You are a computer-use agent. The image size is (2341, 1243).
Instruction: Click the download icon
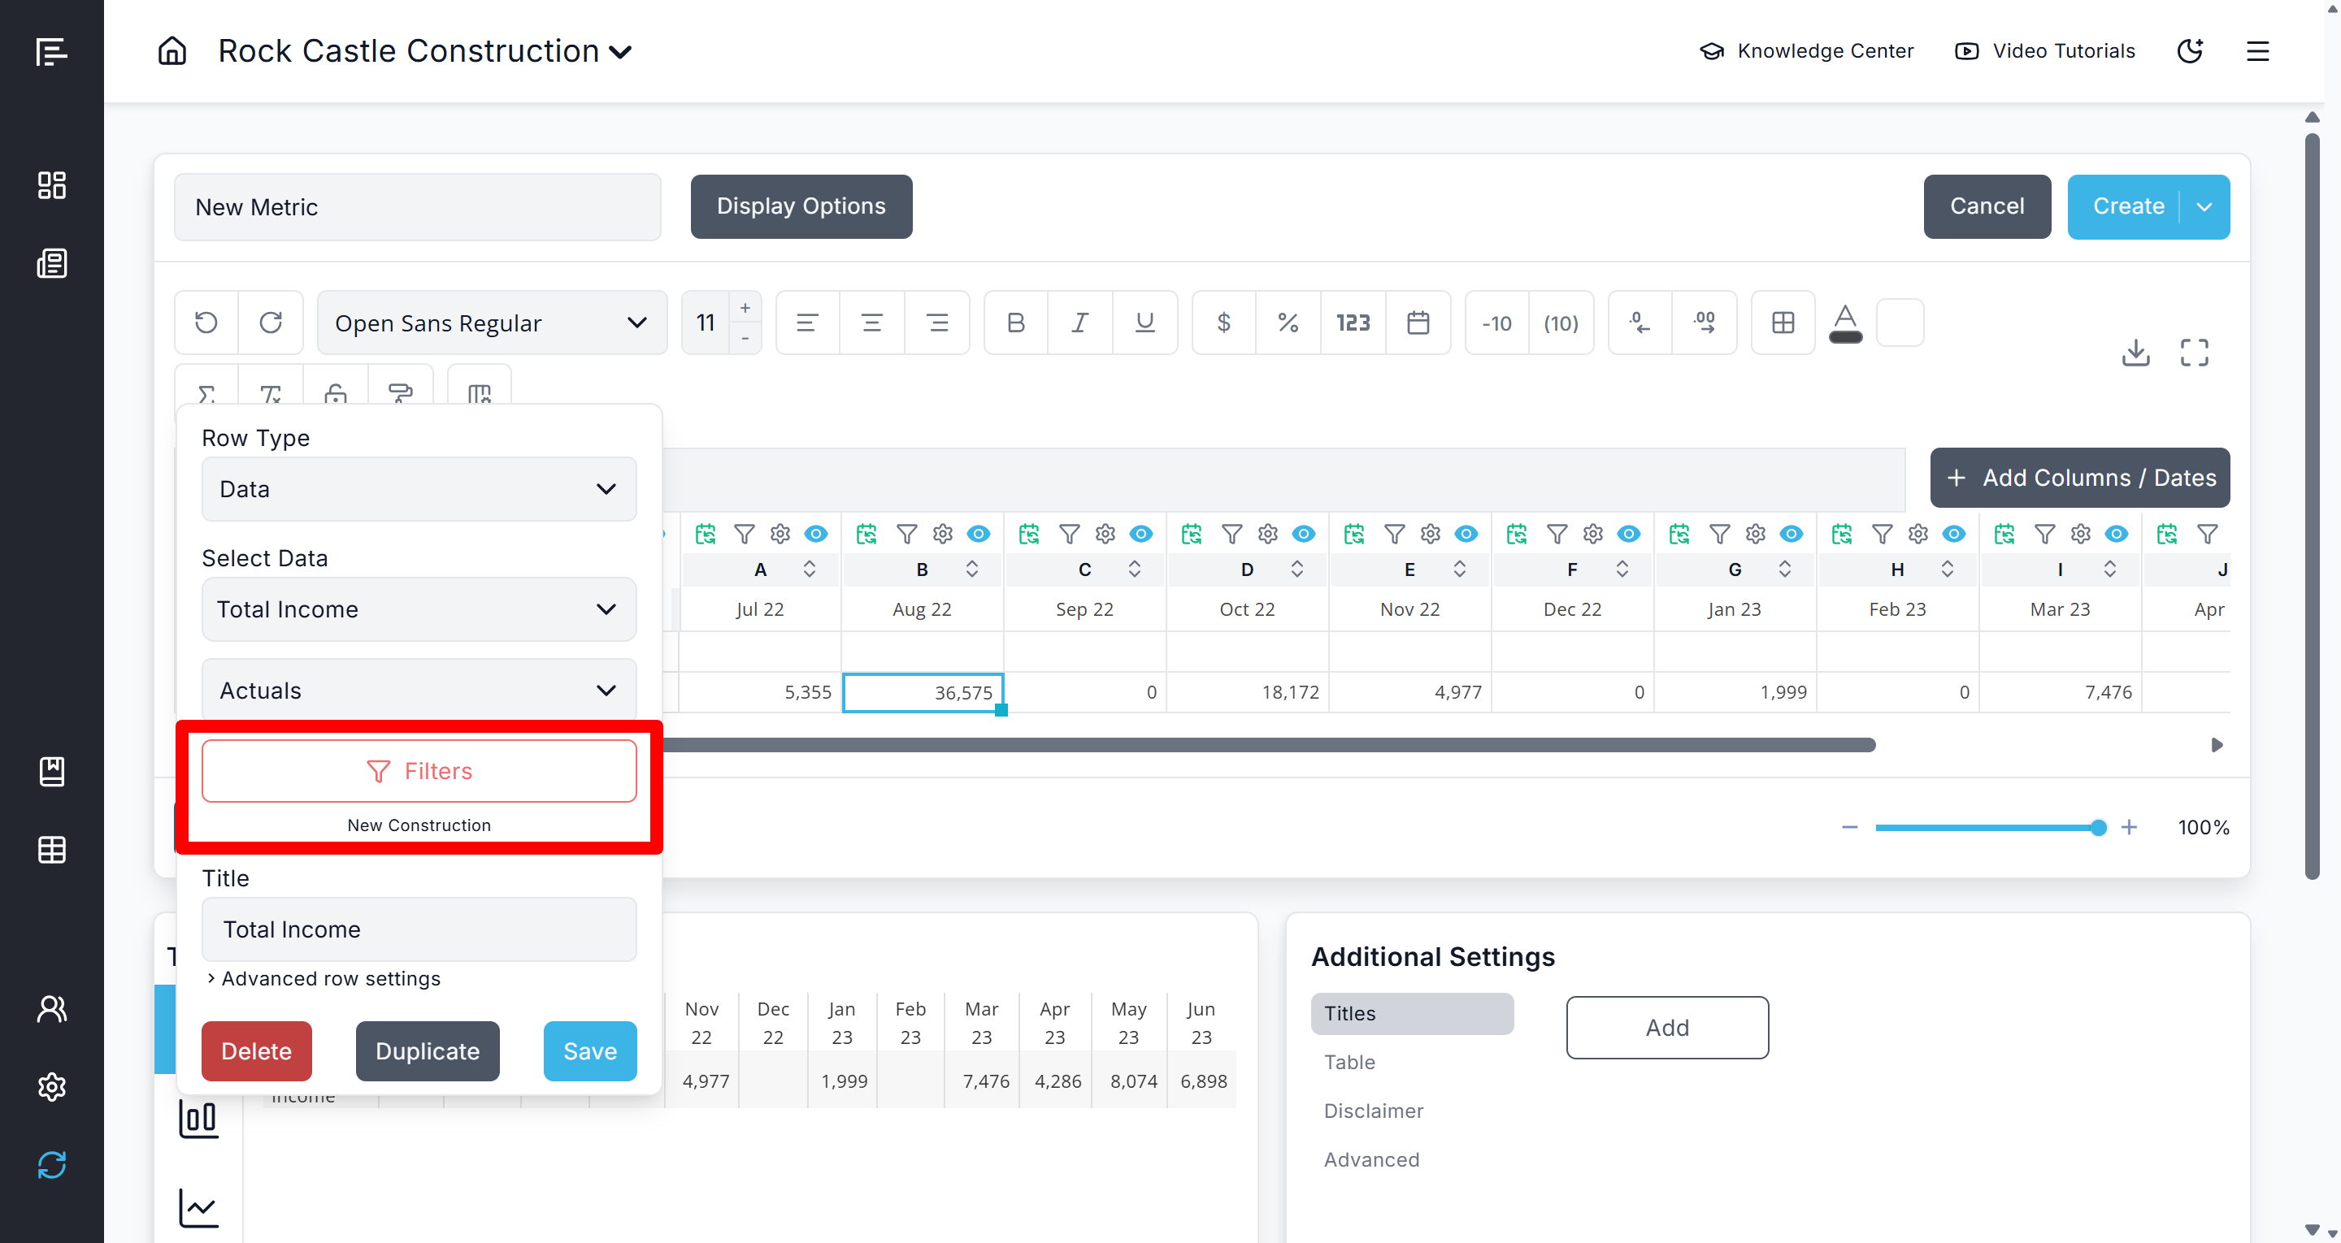point(2135,353)
